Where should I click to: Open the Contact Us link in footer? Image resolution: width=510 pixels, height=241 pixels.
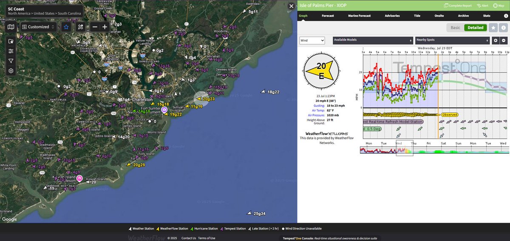(x=189, y=238)
